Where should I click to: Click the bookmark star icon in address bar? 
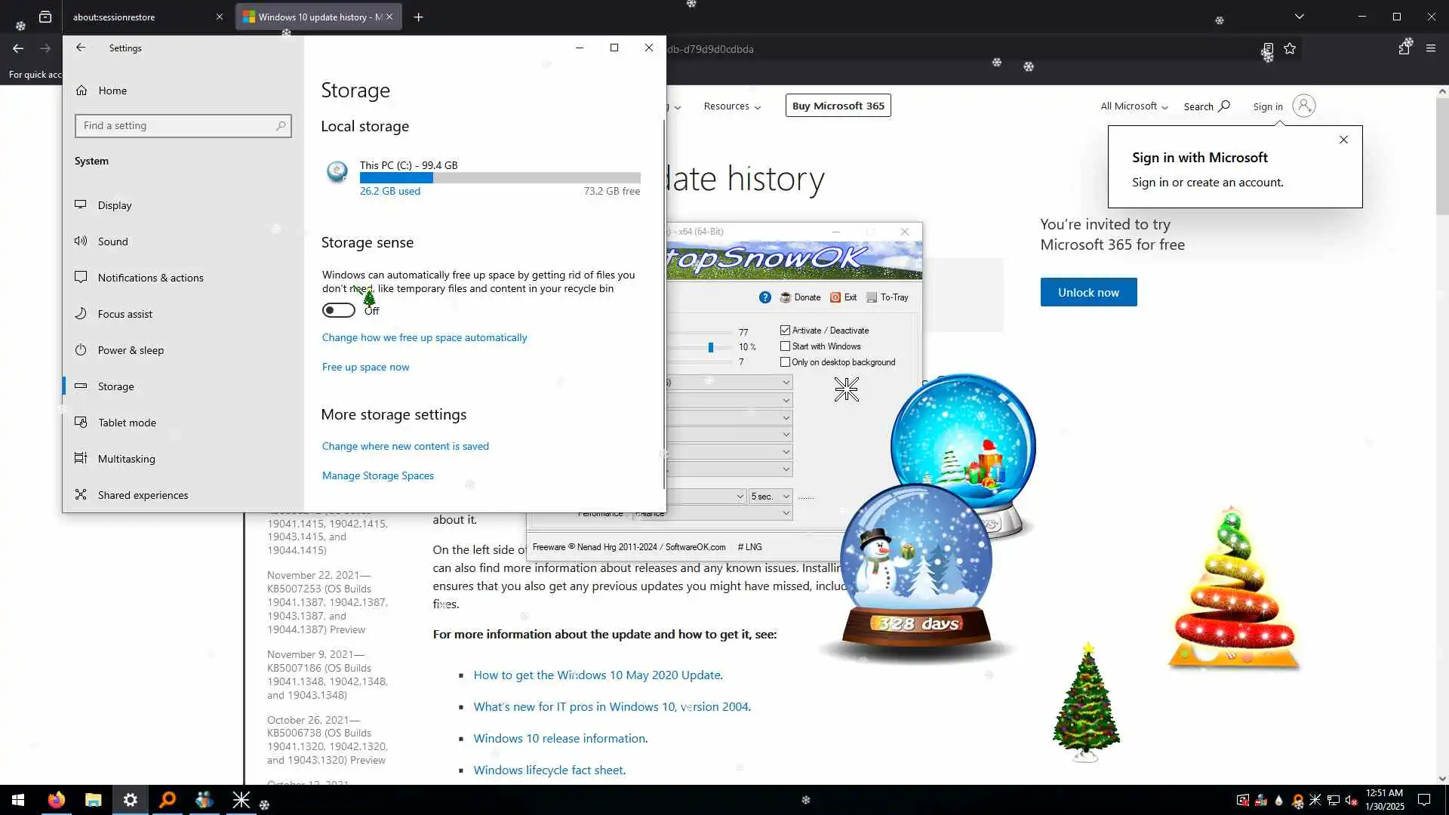pos(1290,49)
